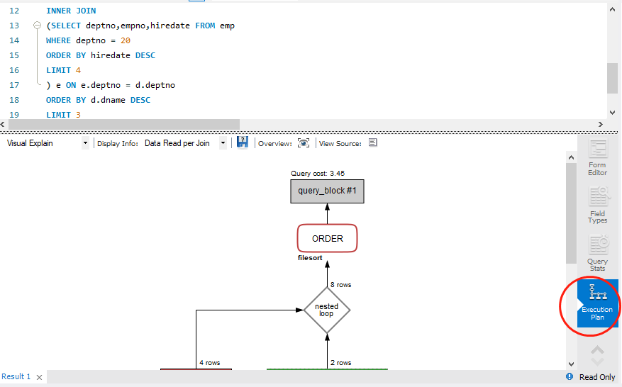Click the plan panel scrollbar up arrow

click(571, 157)
